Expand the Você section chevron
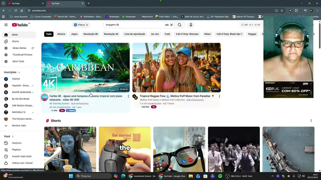This screenshot has width=321, height=180. (13, 136)
